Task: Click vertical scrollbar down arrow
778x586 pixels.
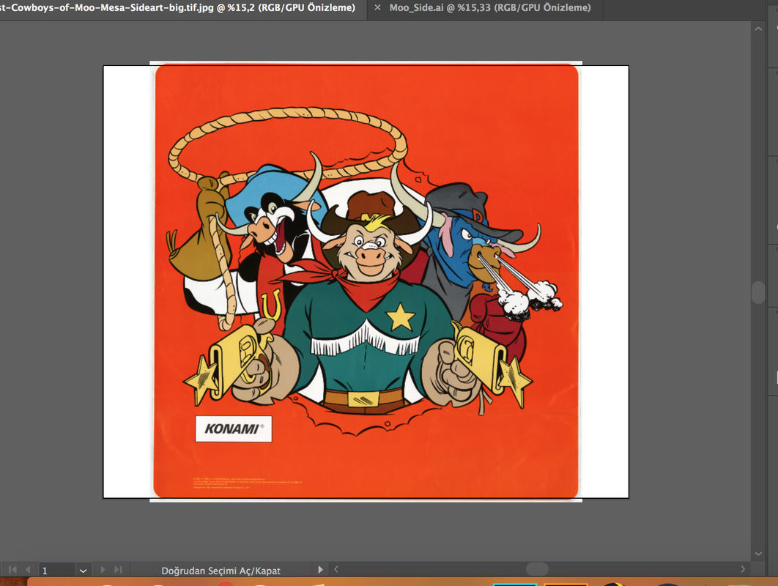Action: click(758, 553)
